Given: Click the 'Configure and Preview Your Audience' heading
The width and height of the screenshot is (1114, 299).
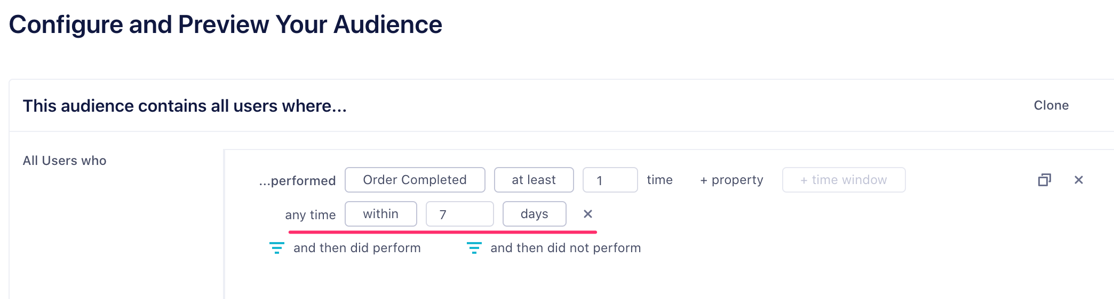Looking at the screenshot, I should pos(226,24).
